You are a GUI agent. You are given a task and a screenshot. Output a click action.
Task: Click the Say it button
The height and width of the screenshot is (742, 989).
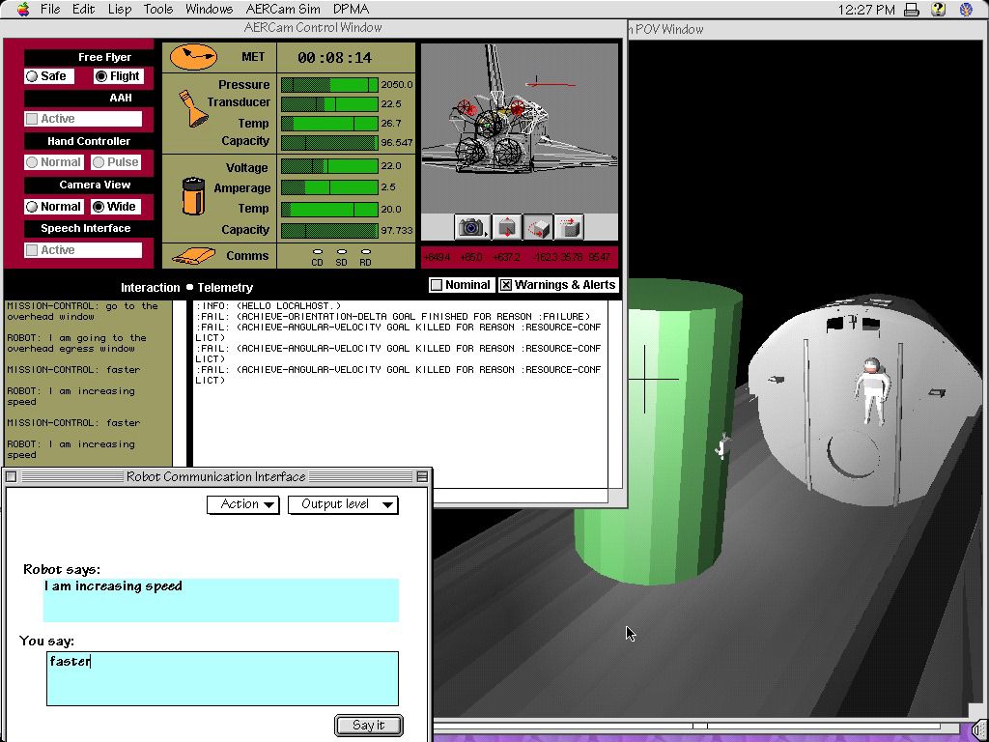click(x=368, y=725)
